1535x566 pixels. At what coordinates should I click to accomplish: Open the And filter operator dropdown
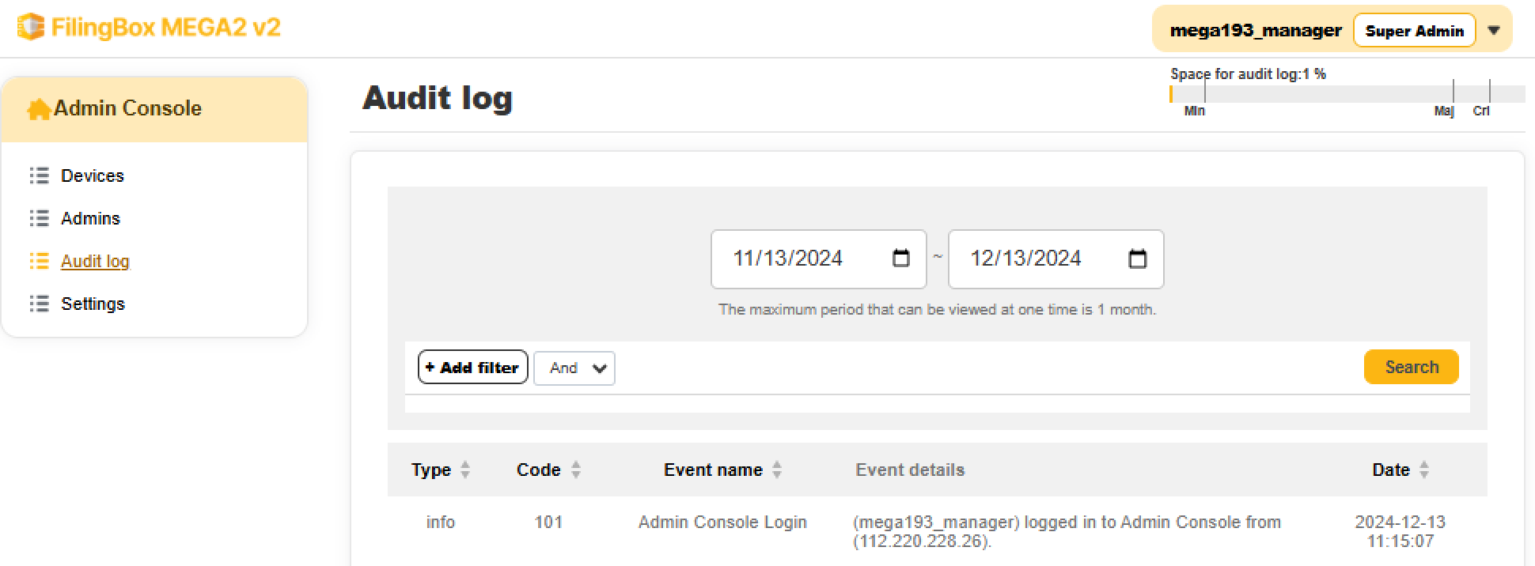click(x=574, y=368)
